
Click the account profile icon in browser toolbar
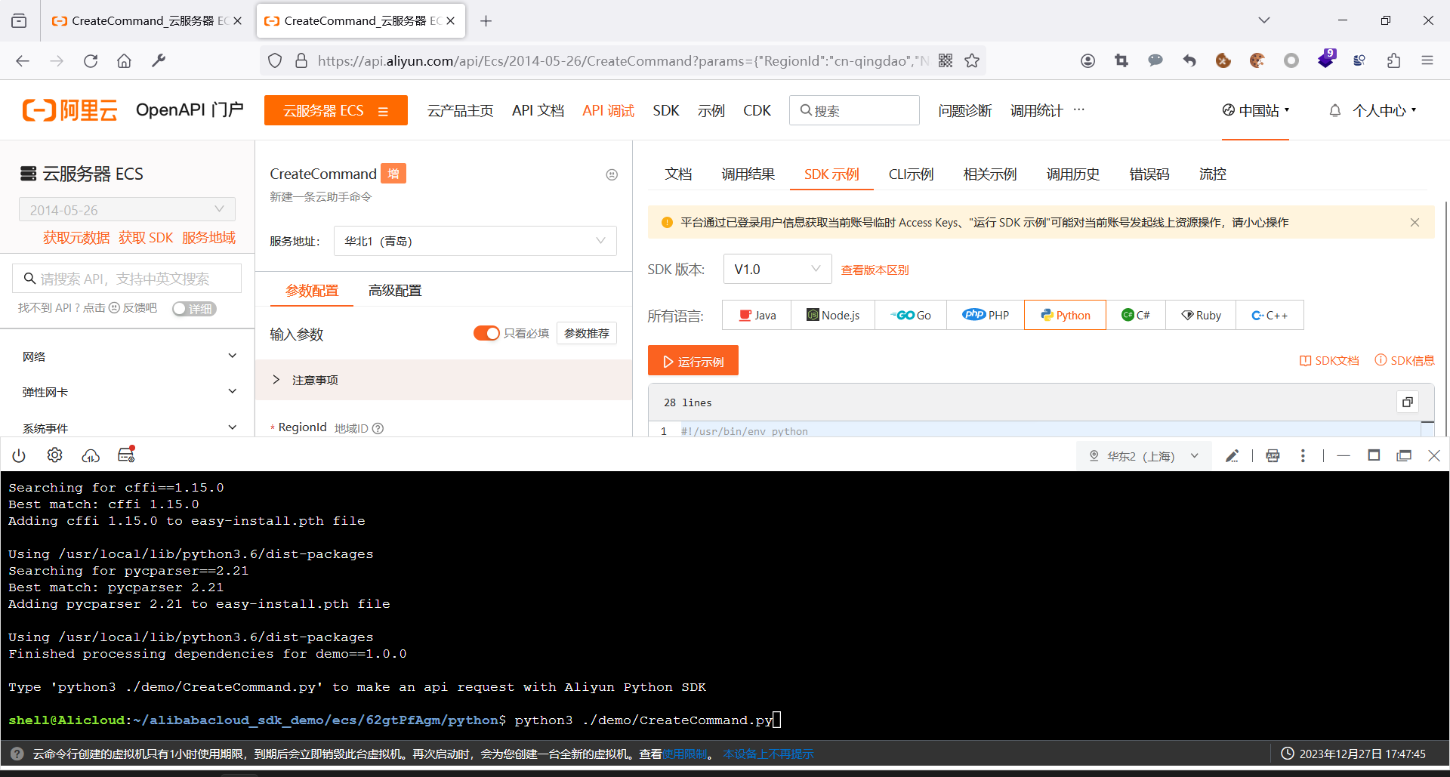click(x=1087, y=61)
